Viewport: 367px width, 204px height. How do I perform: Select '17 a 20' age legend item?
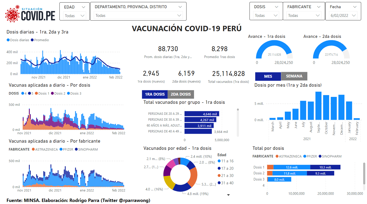pyautogui.click(x=225, y=168)
